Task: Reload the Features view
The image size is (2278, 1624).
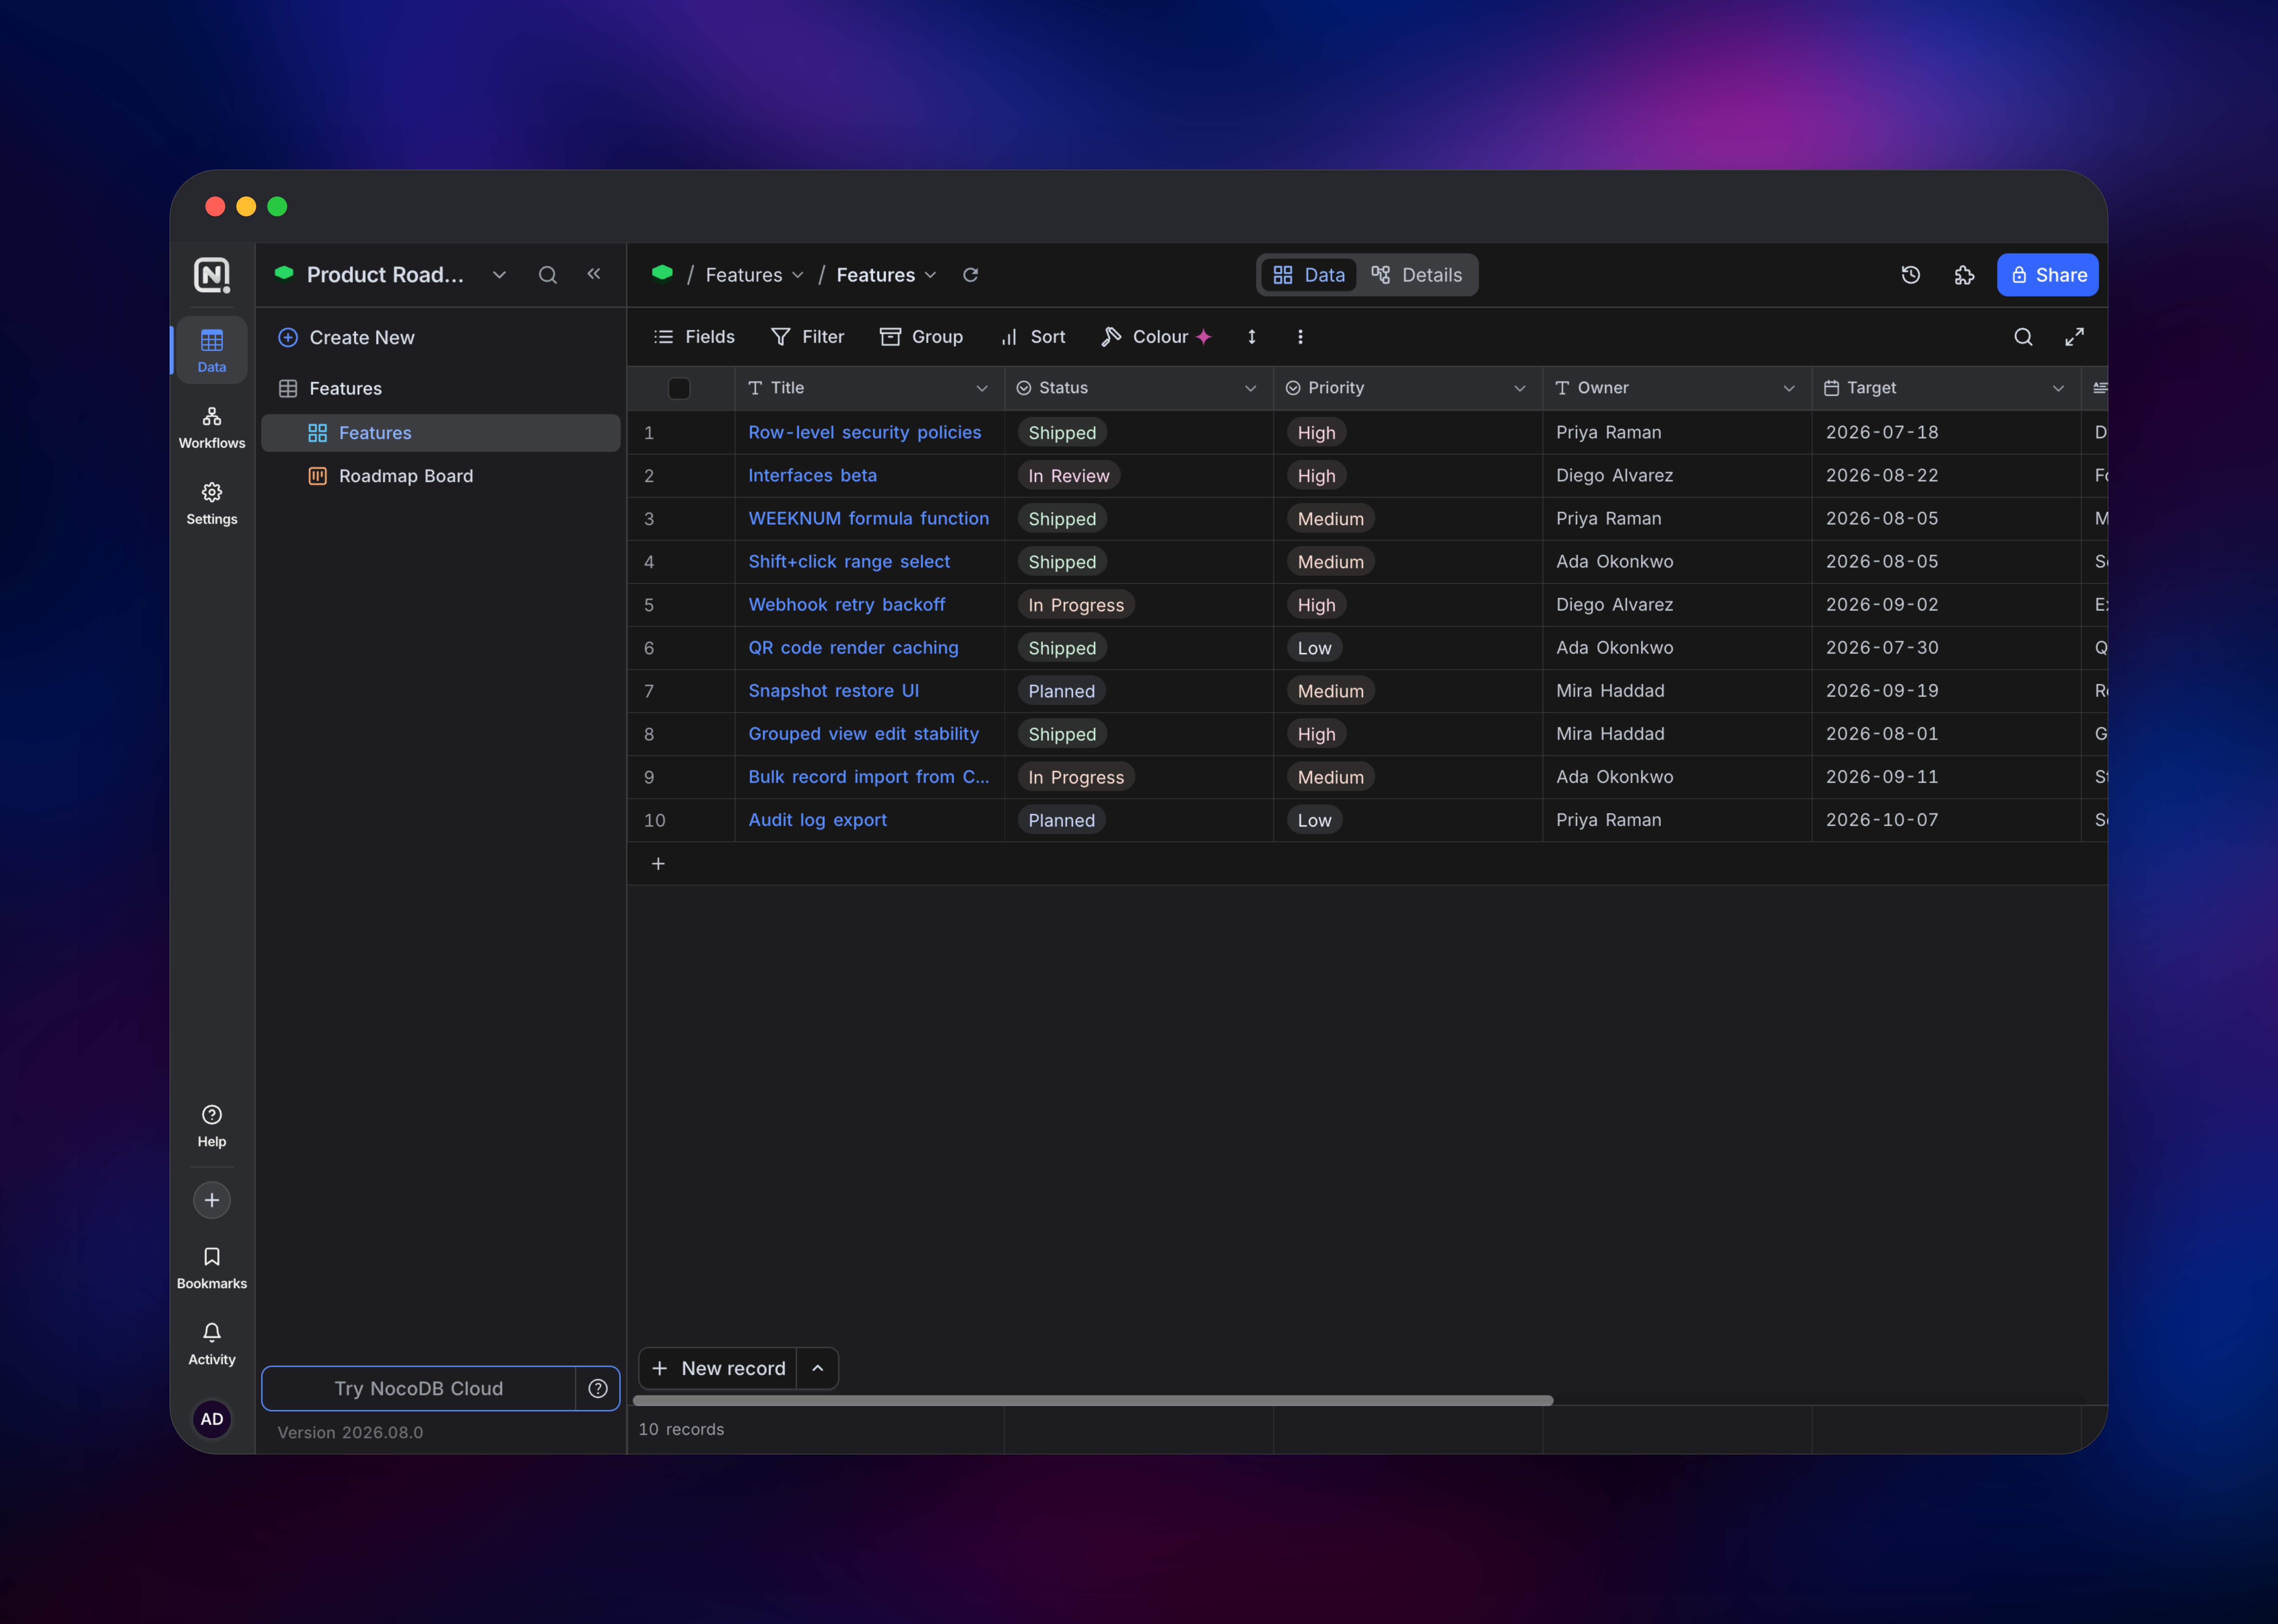Action: click(x=970, y=275)
